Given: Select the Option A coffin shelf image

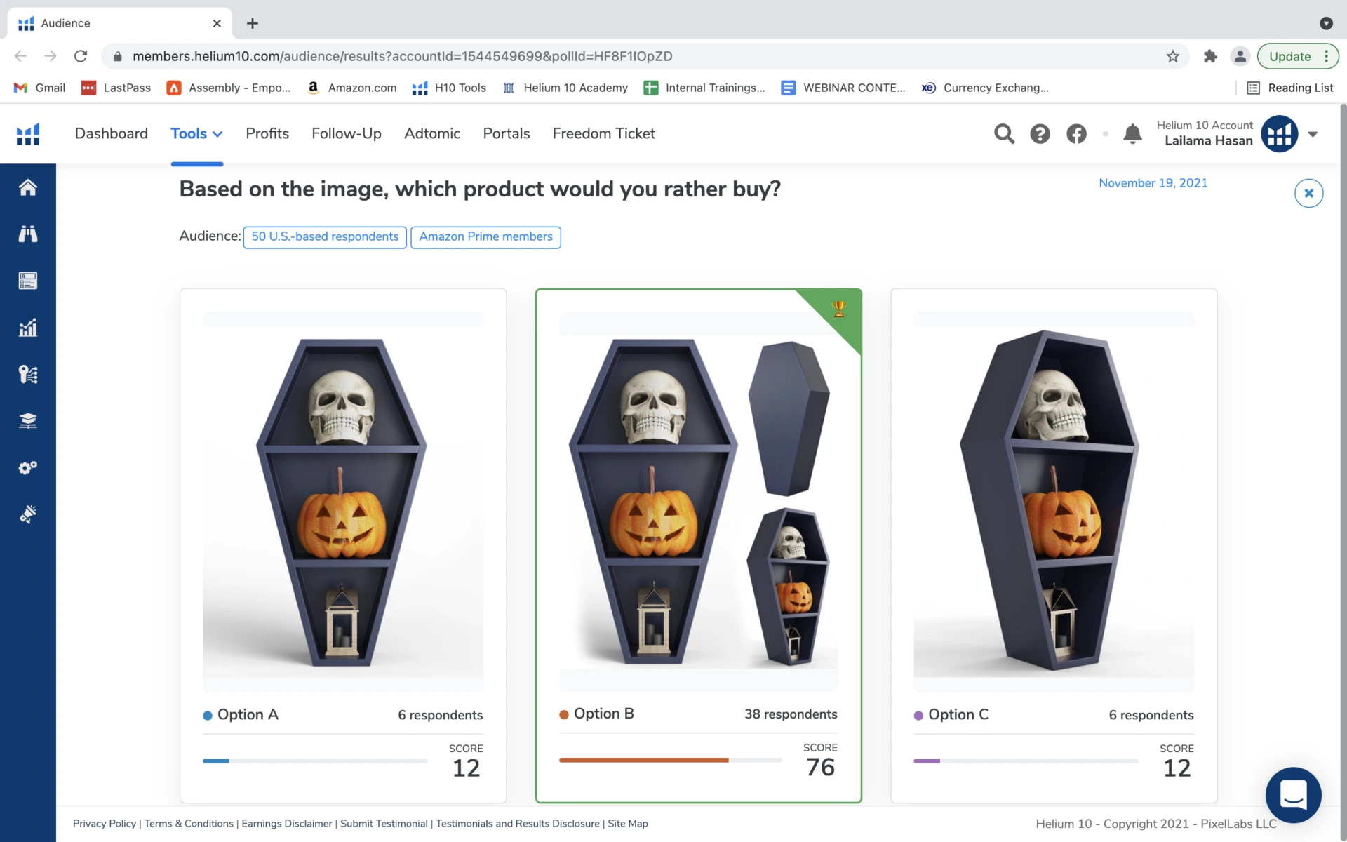Looking at the screenshot, I should [x=342, y=502].
